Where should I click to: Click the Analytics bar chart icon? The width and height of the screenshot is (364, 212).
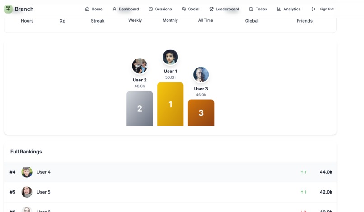(279, 9)
